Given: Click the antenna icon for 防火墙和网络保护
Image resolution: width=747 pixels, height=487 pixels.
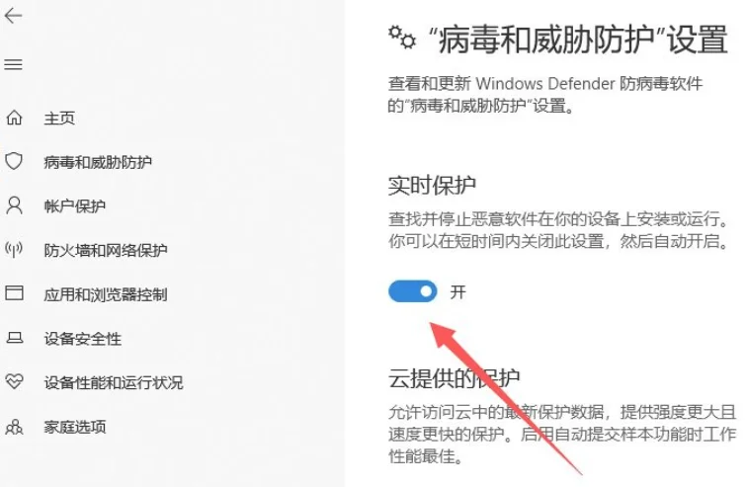Looking at the screenshot, I should pyautogui.click(x=14, y=249).
